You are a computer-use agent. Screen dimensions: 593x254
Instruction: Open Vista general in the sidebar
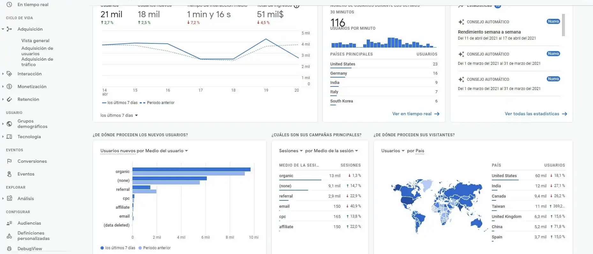coord(35,41)
